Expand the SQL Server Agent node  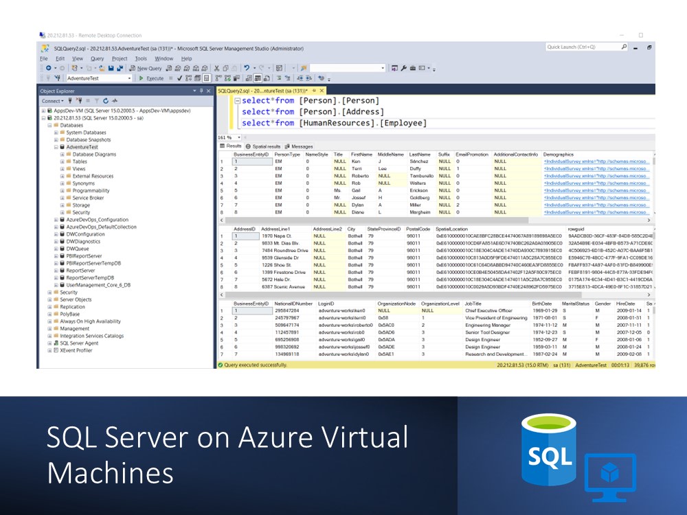point(49,343)
